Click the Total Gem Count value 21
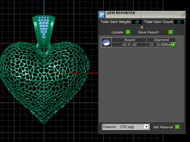Viewport: 190px width, 142px height. 179,22
